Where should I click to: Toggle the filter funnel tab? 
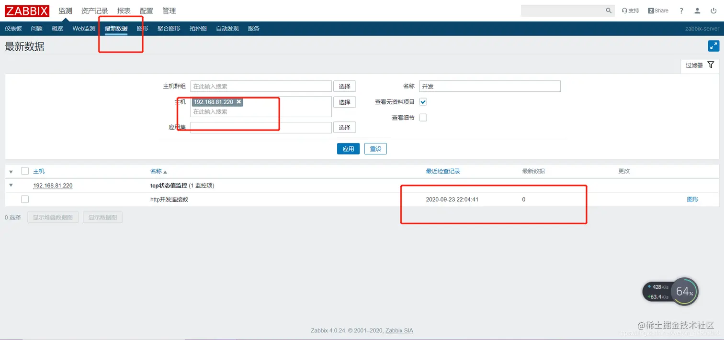click(700, 66)
